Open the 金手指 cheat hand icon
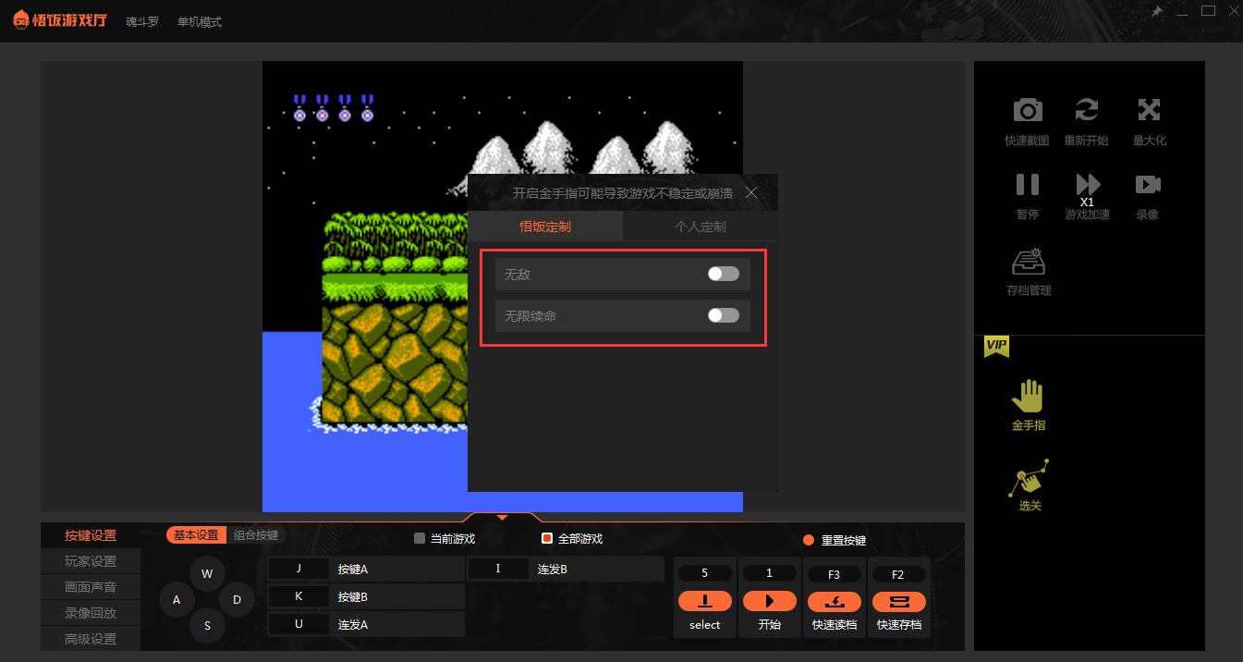This screenshot has height=662, width=1243. (1028, 396)
